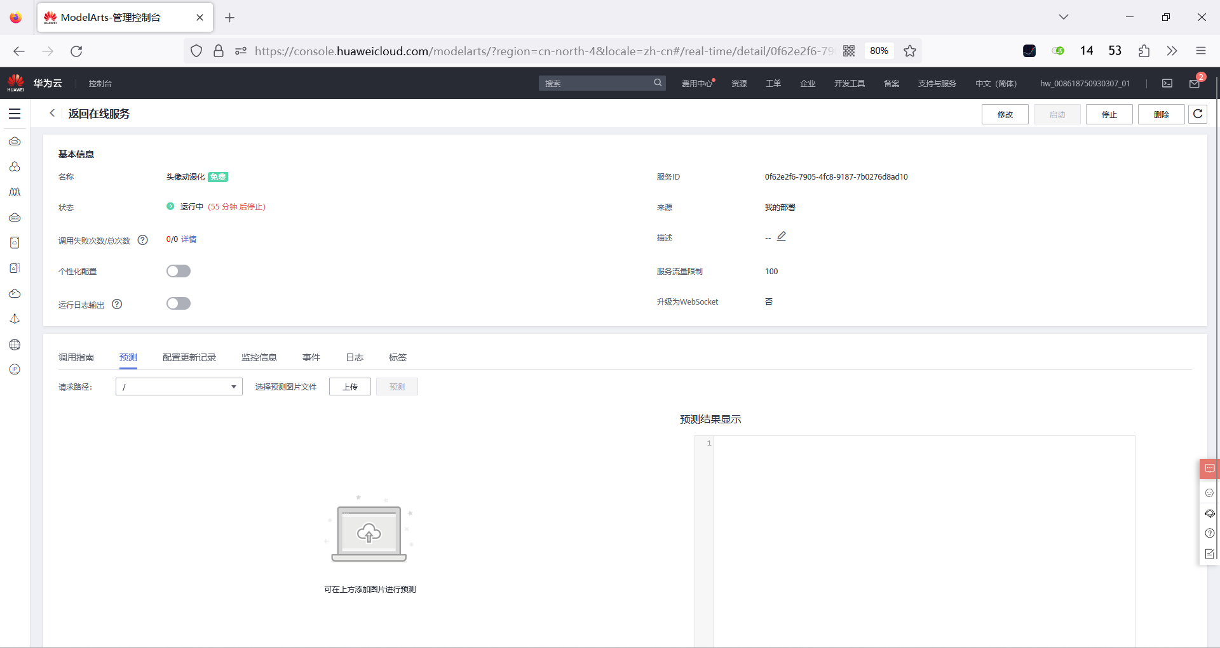Image resolution: width=1220 pixels, height=648 pixels.
Task: Click the back arrow beside 返回在线服务
Action: click(x=52, y=113)
